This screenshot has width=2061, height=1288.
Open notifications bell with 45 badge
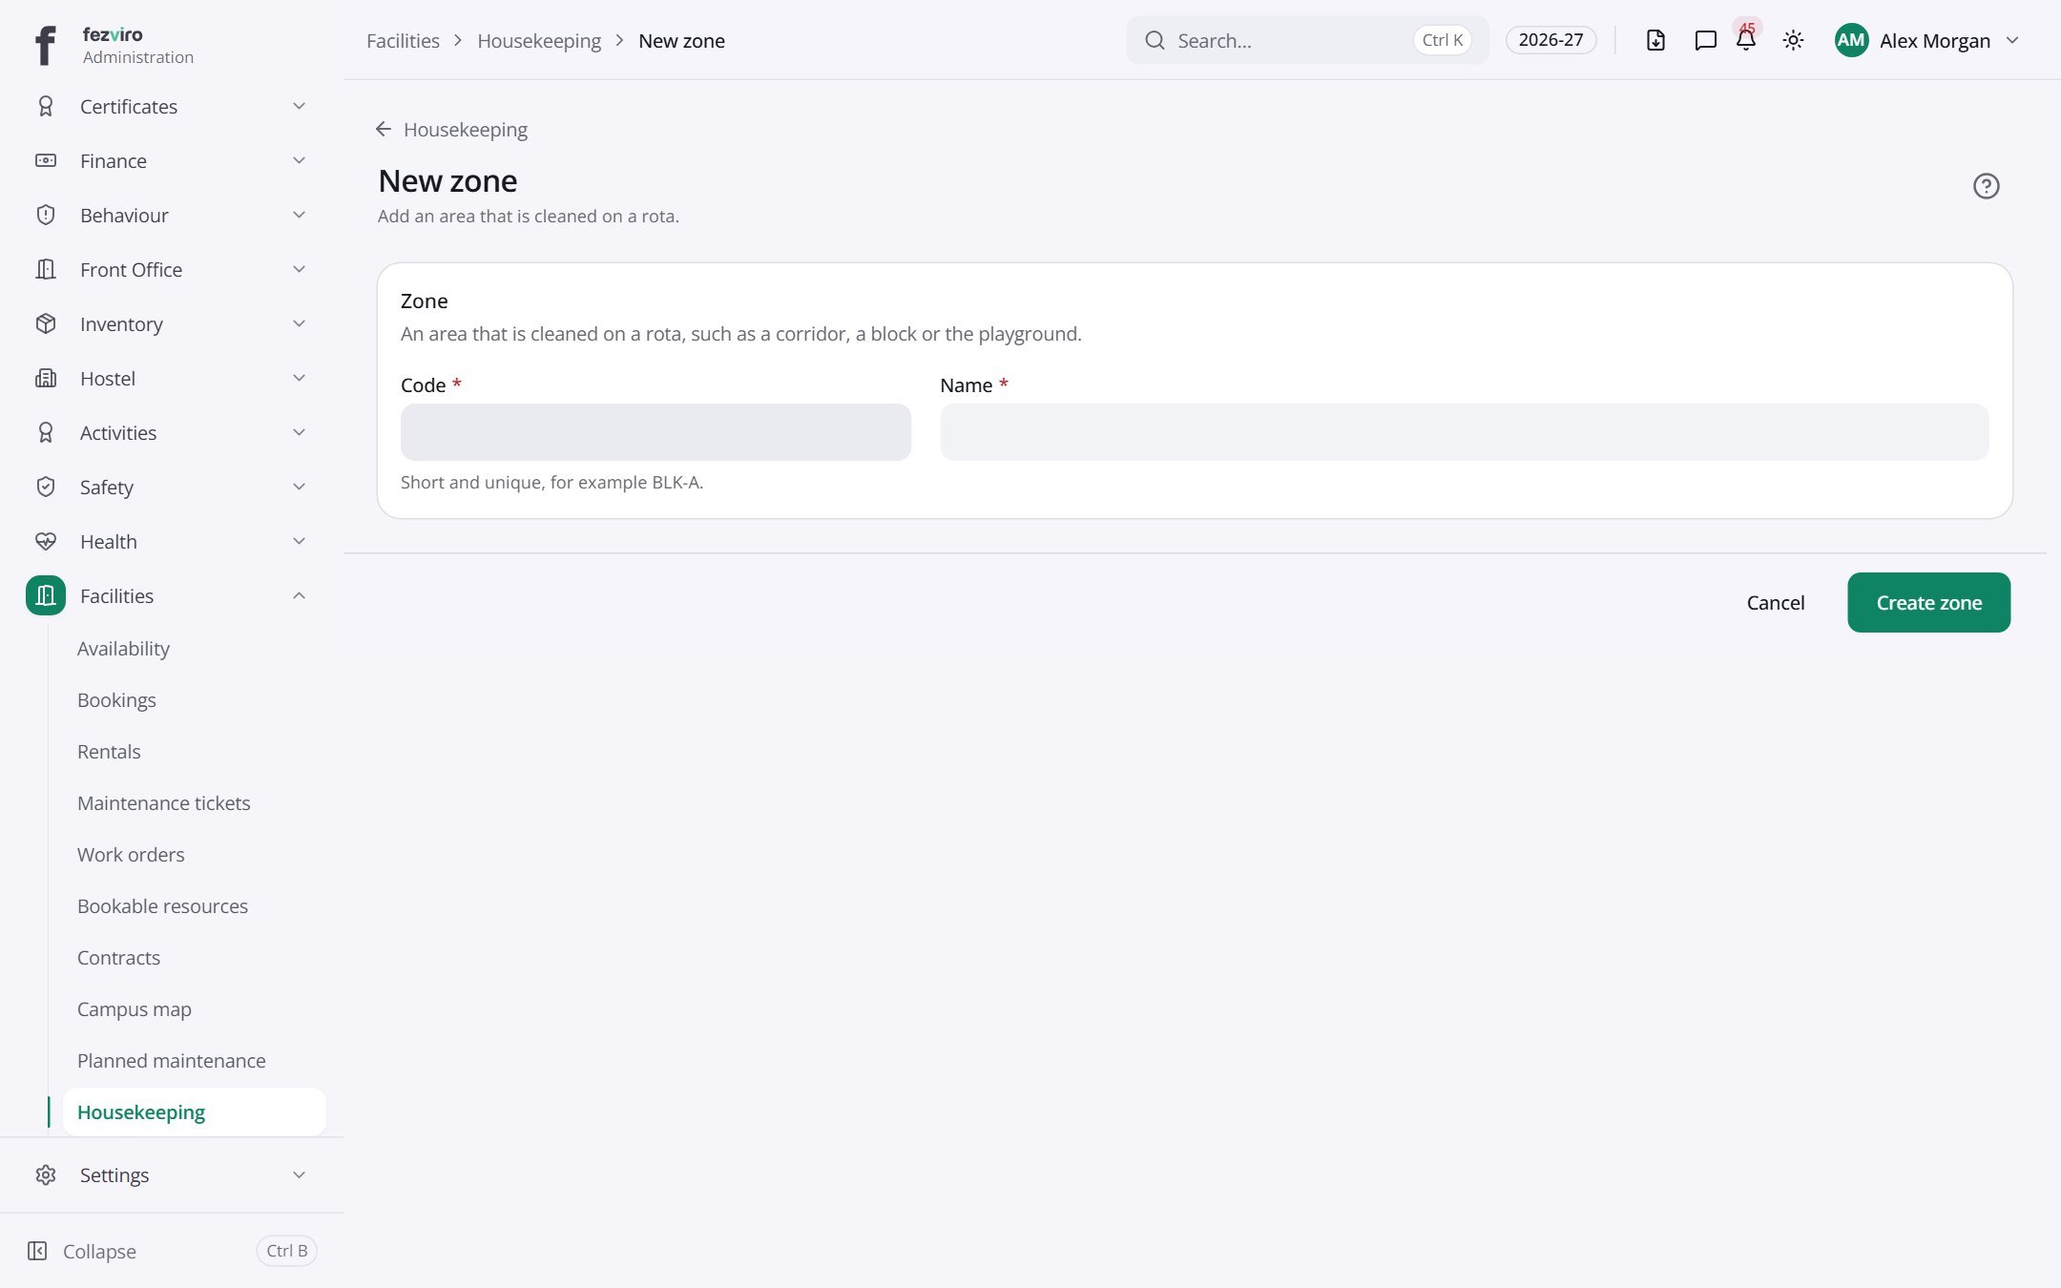coord(1746,40)
